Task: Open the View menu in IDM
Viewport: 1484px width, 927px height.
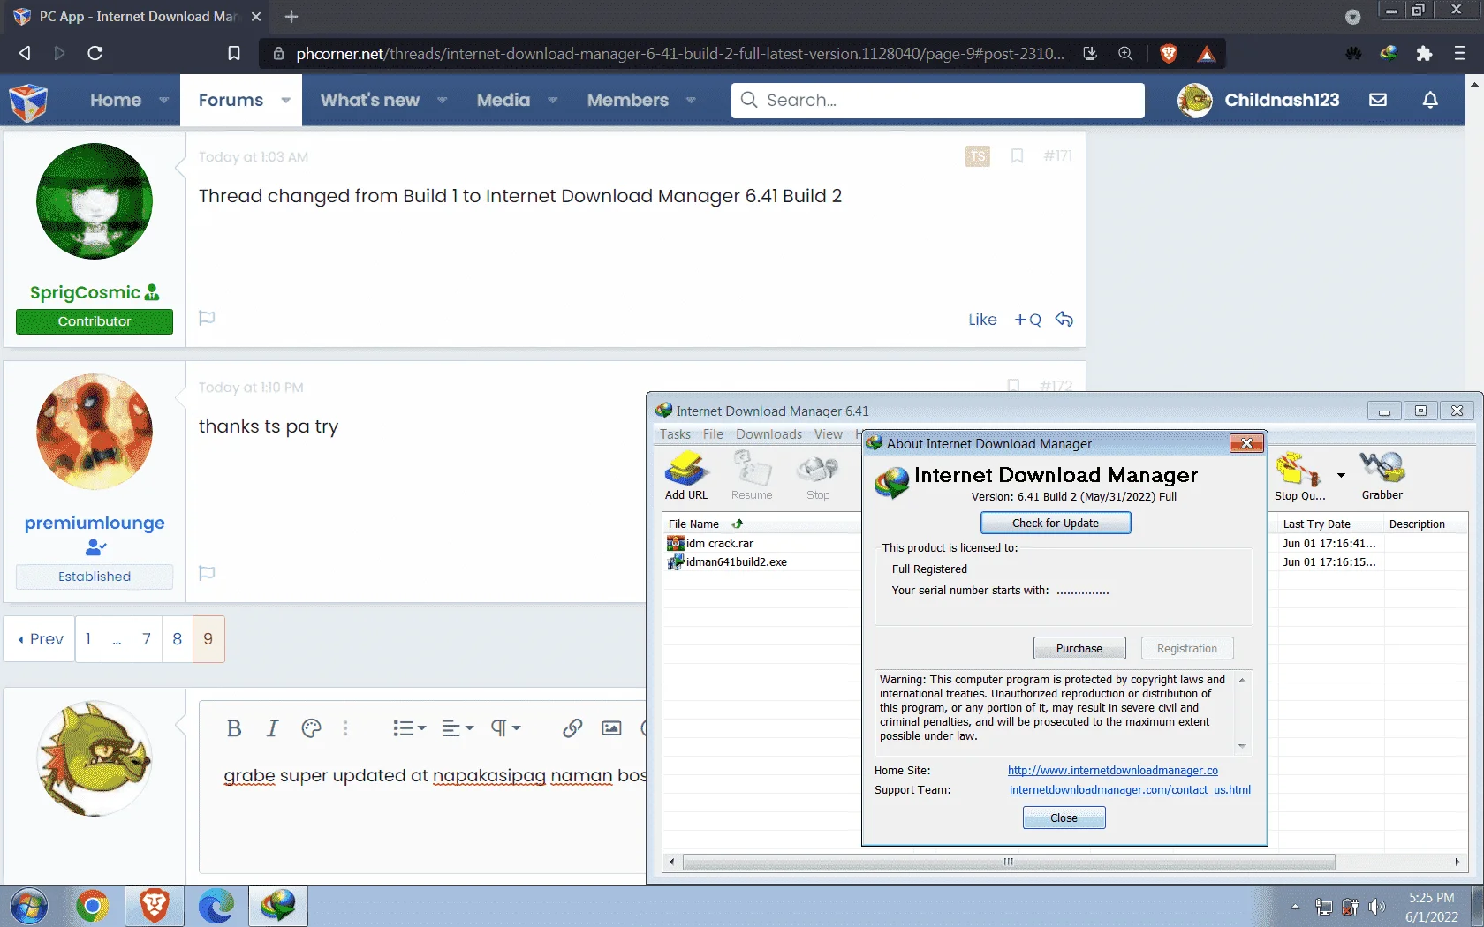Action: 828,434
